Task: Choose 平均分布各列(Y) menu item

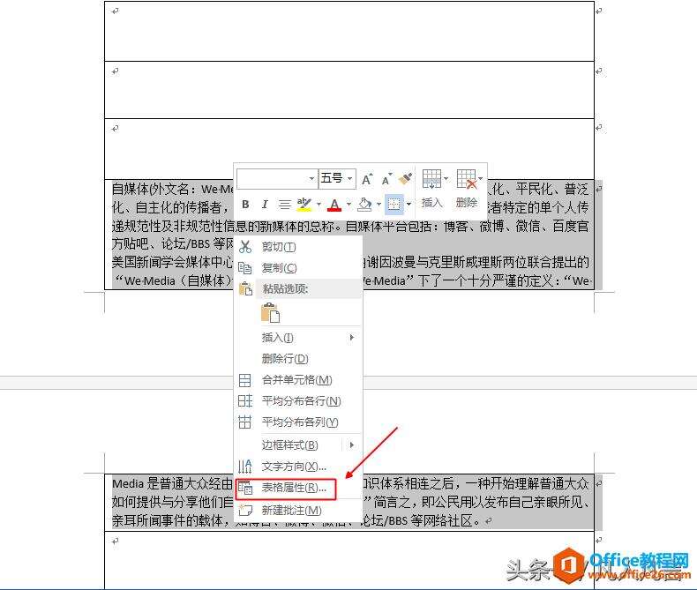Action: pyautogui.click(x=298, y=422)
